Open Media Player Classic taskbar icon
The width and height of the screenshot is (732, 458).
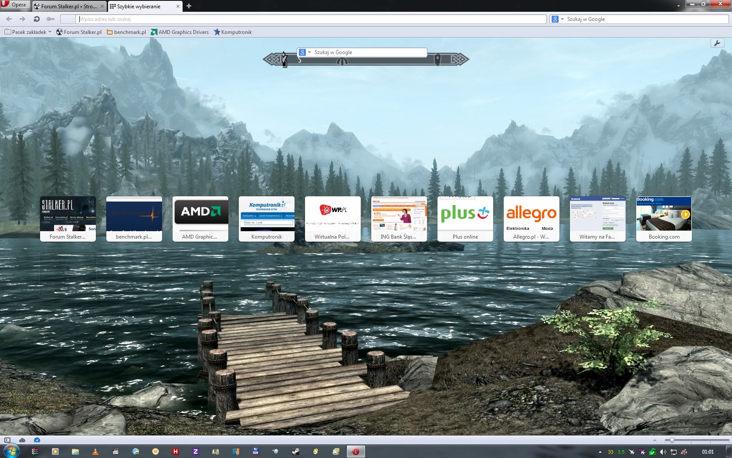pyautogui.click(x=115, y=451)
